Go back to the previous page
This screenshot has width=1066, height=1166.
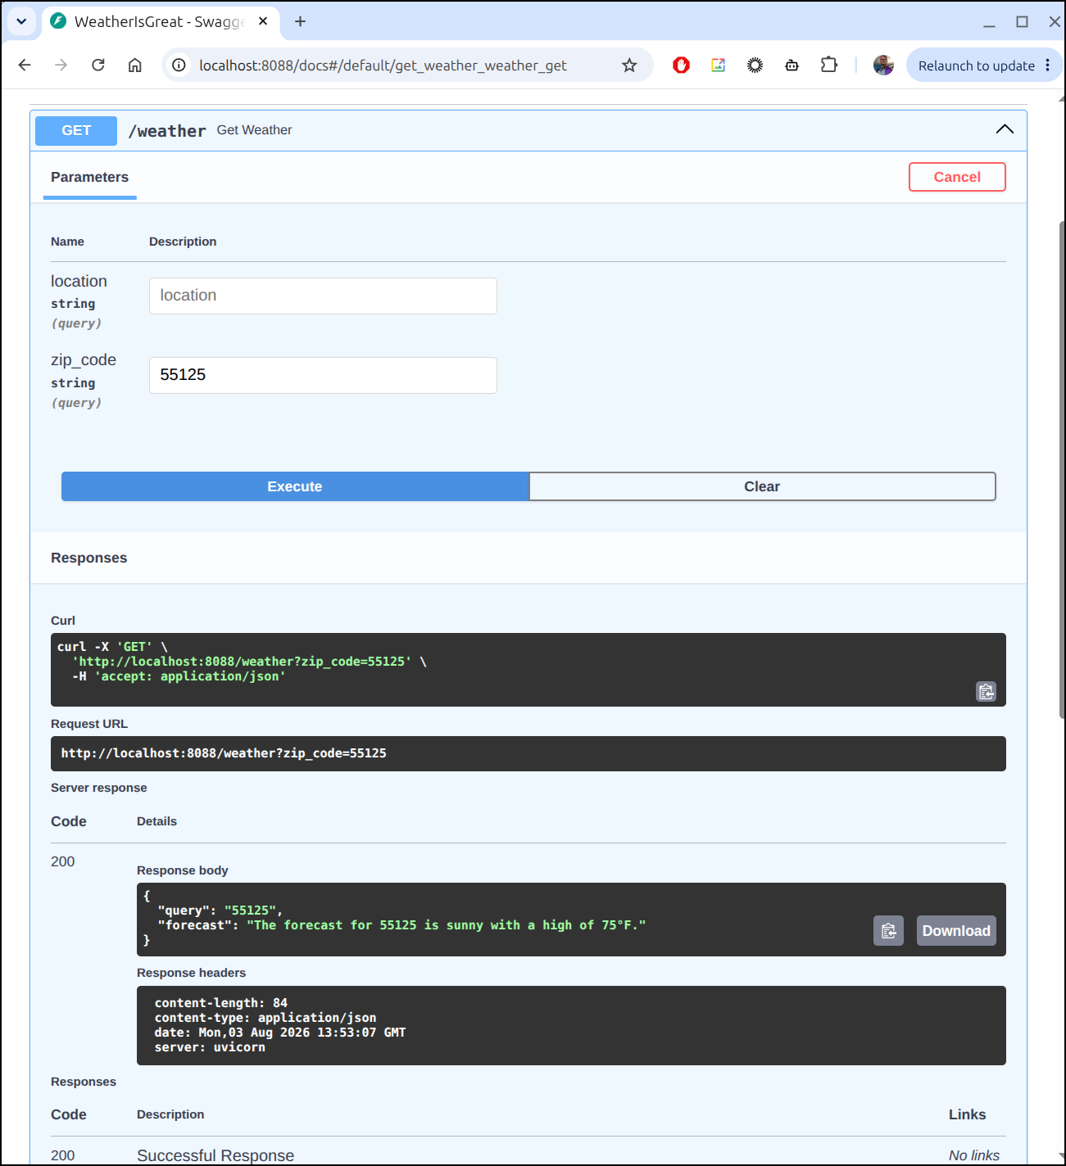pyautogui.click(x=25, y=65)
